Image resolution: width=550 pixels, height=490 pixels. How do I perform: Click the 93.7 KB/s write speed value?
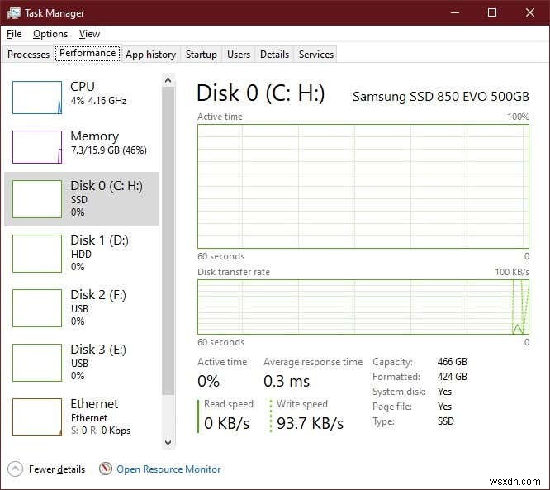[x=310, y=423]
